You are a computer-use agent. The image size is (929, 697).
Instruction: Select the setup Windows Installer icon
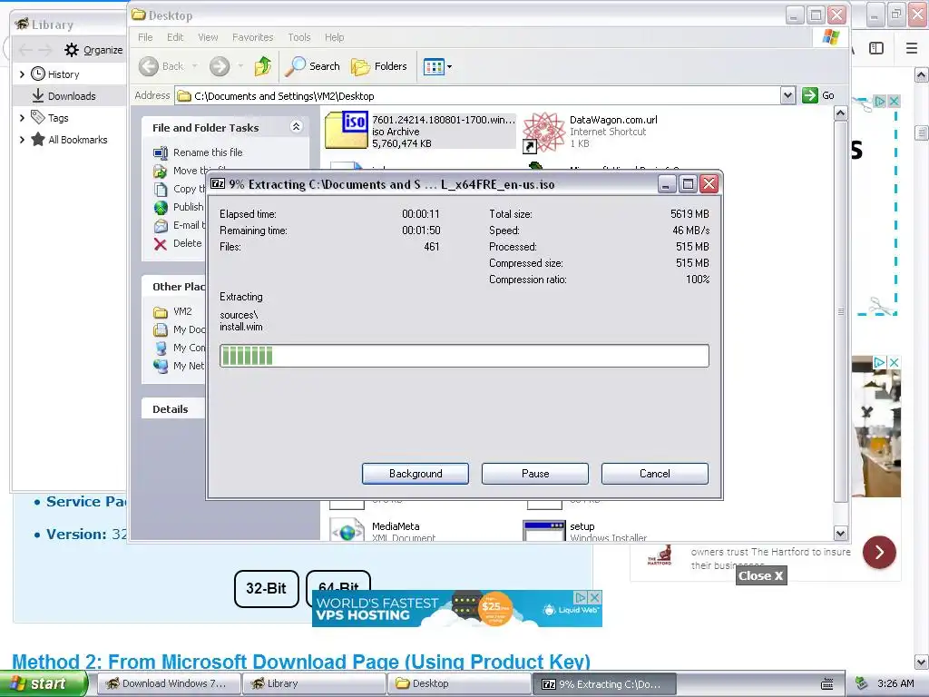pos(544,530)
